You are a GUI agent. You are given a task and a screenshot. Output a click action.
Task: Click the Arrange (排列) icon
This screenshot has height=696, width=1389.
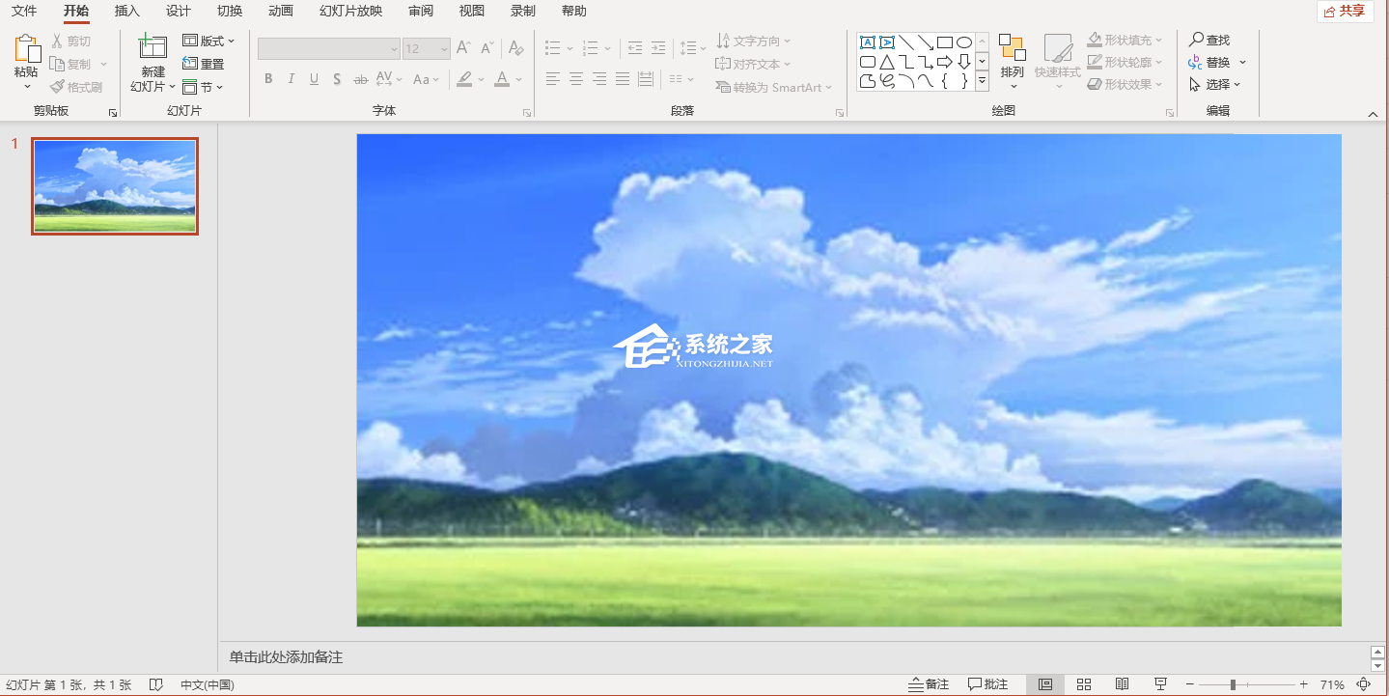pyautogui.click(x=1012, y=48)
